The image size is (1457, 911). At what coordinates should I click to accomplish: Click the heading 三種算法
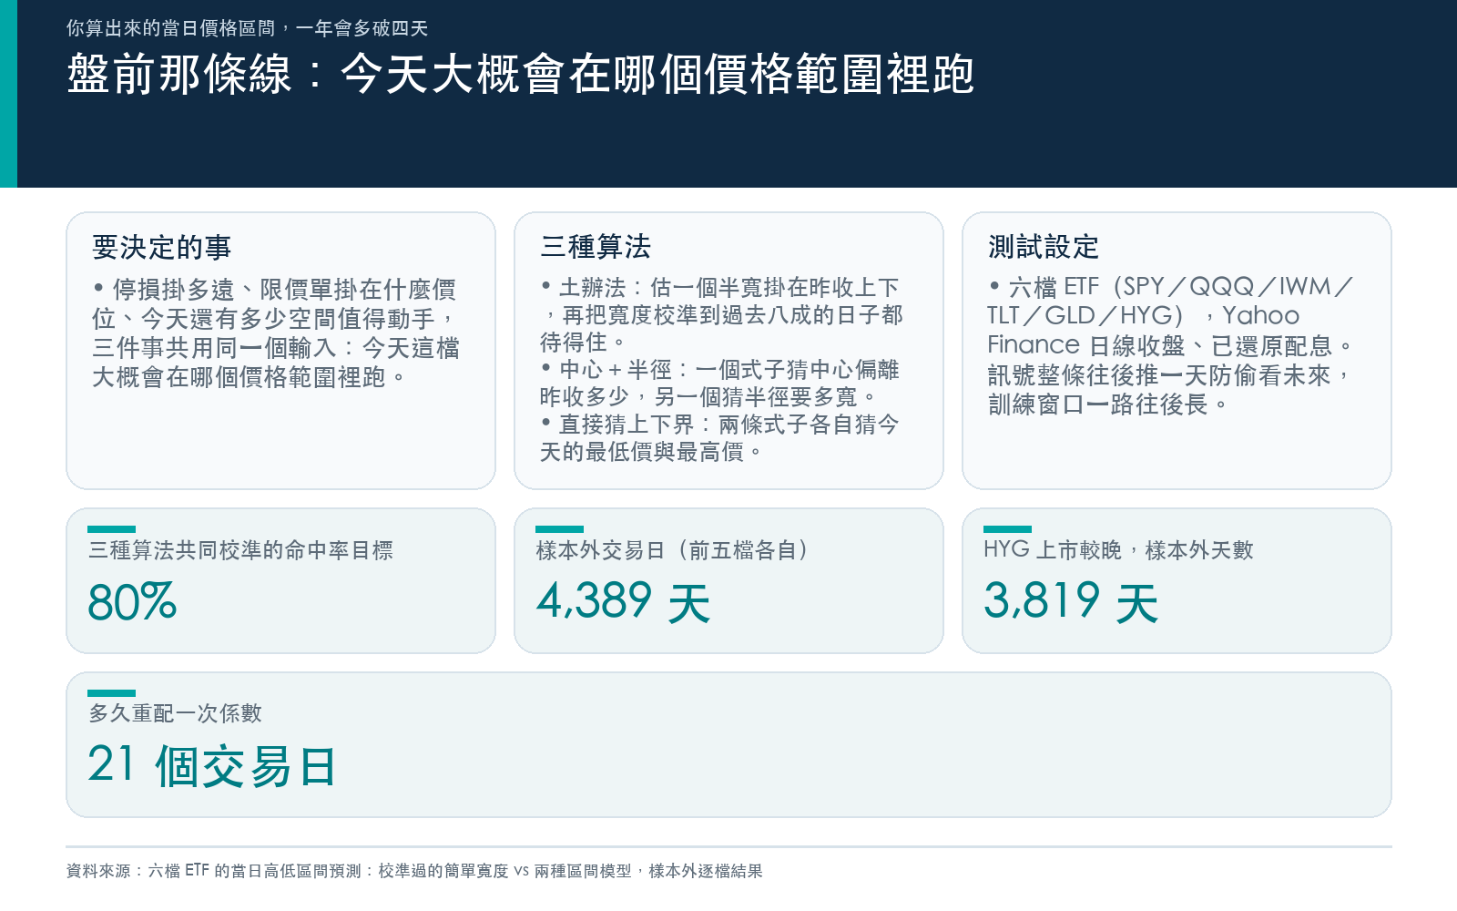[x=596, y=246]
